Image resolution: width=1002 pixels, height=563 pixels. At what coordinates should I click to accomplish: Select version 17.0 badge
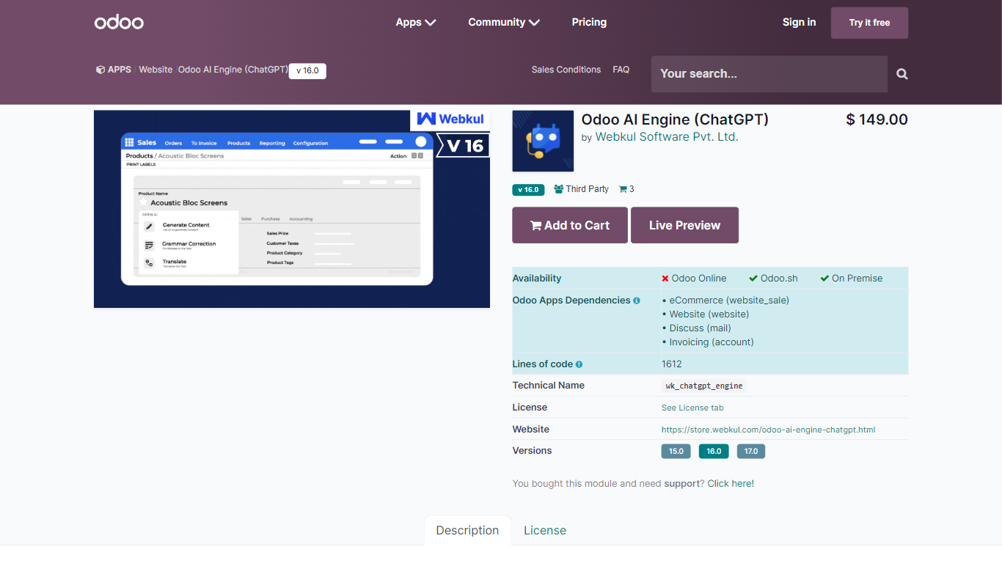(x=750, y=452)
